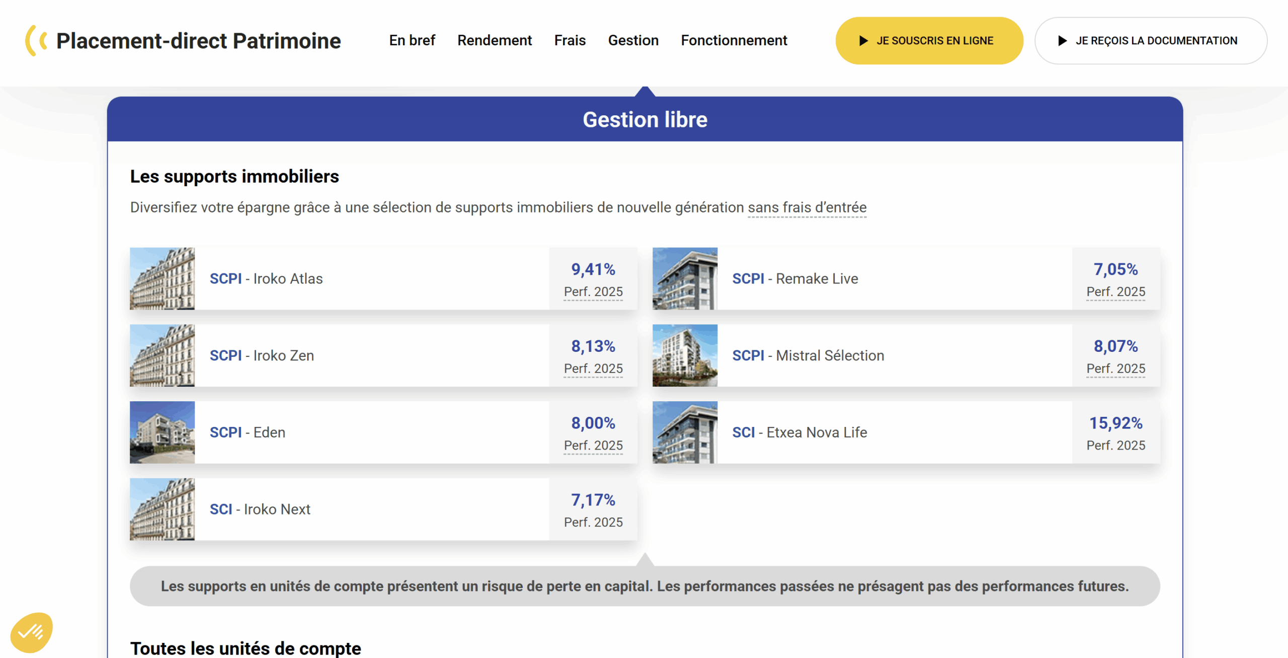Click the 9,41% performance value
This screenshot has width=1288, height=658.
pyautogui.click(x=593, y=269)
